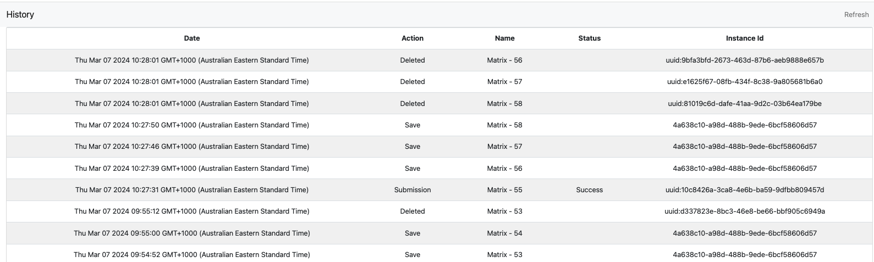Viewport: 874px width, 262px height.
Task: Click the Name column header
Action: pos(504,38)
